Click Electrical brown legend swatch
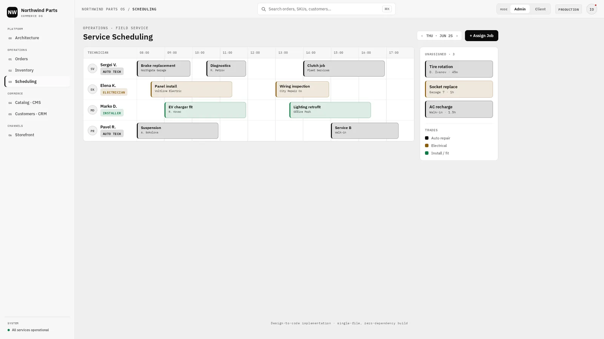 pos(427,146)
